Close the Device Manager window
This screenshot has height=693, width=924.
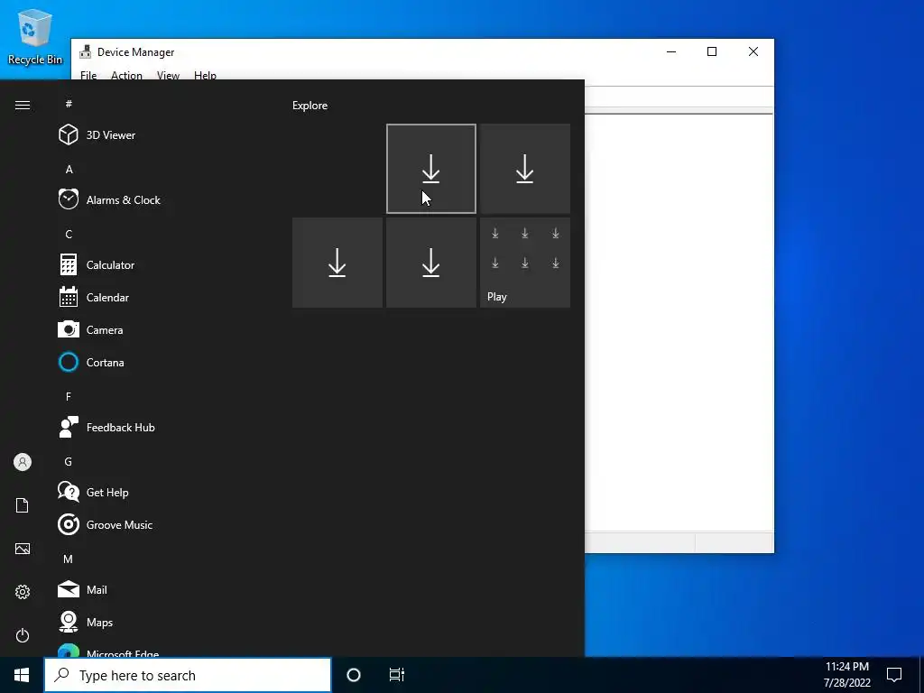(753, 51)
